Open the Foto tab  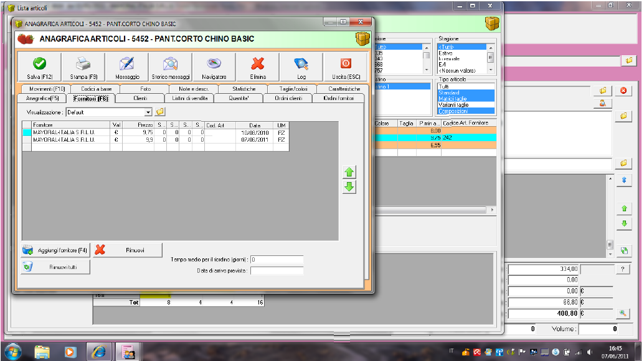pyautogui.click(x=145, y=88)
